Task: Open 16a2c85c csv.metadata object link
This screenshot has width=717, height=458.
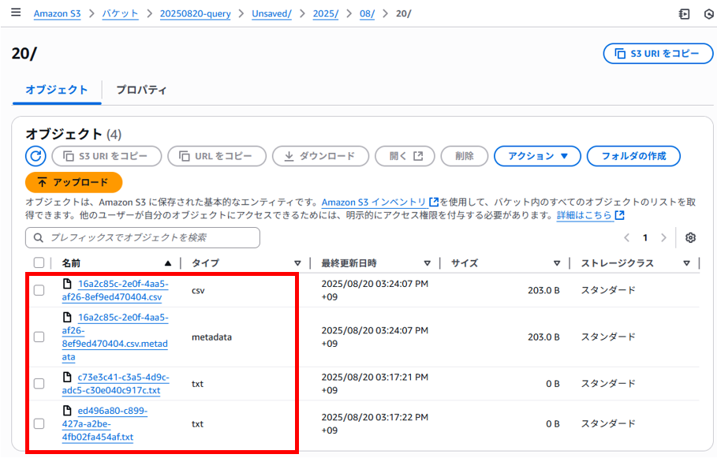Action: pos(115,337)
